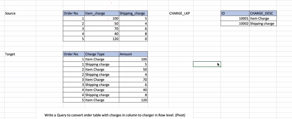This screenshot has width=292, height=119.
Task: Click Source Shipping_charge value 4
Action: pos(133,24)
